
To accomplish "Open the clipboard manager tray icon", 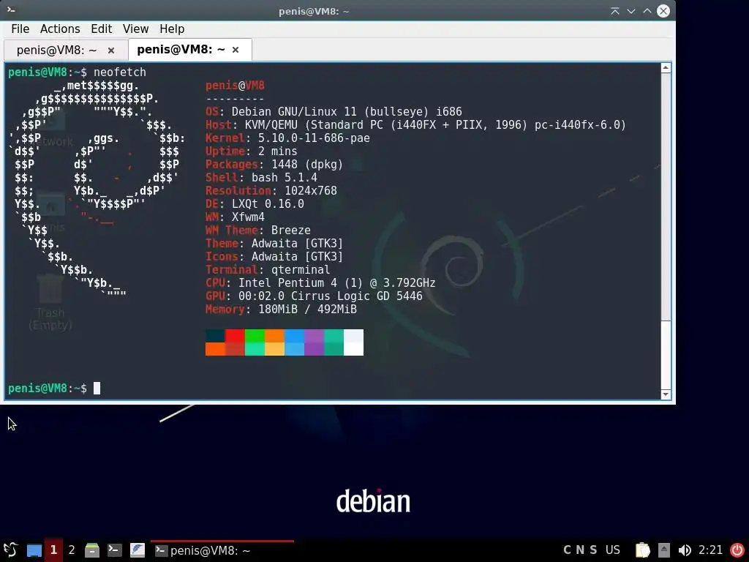I will (642, 550).
